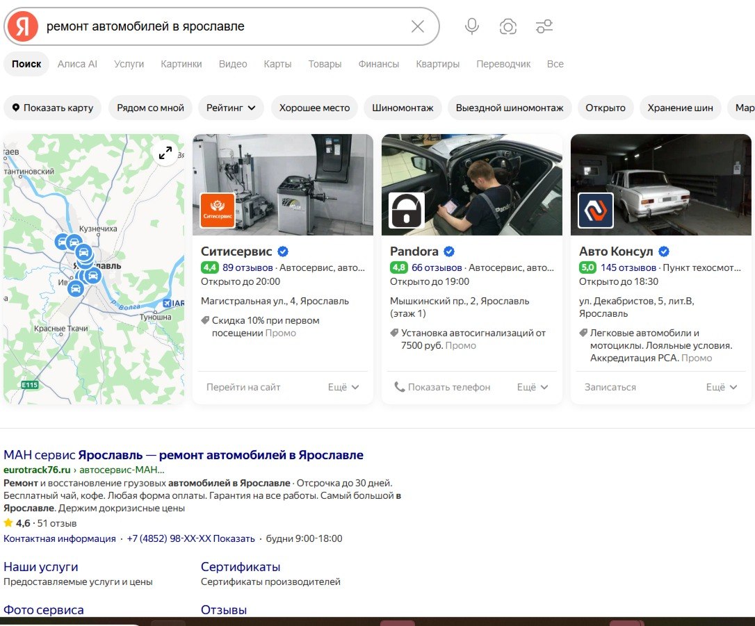Screen dimensions: 755x626
Task: Open the Услуги tab
Action: pos(129,64)
